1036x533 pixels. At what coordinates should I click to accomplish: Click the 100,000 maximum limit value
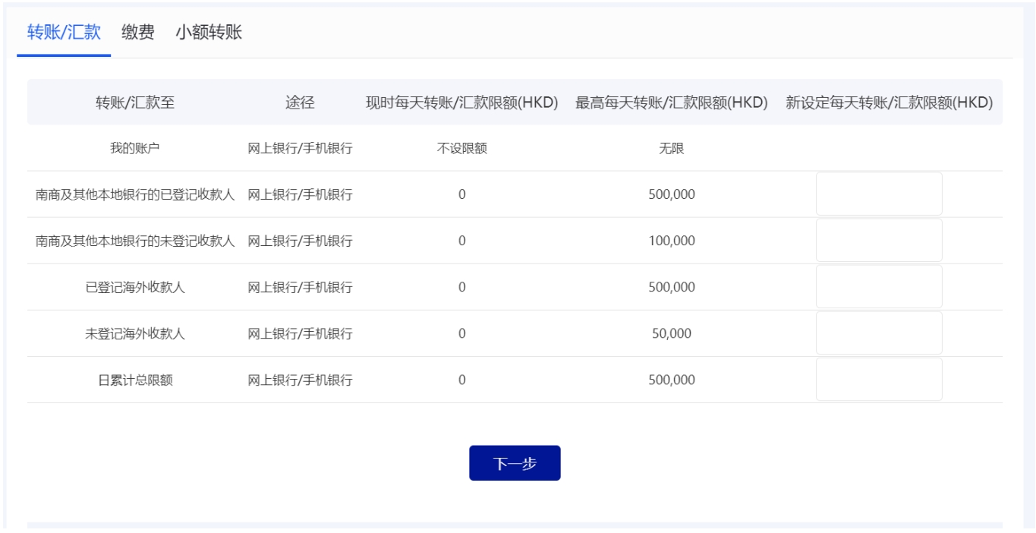[x=671, y=241]
